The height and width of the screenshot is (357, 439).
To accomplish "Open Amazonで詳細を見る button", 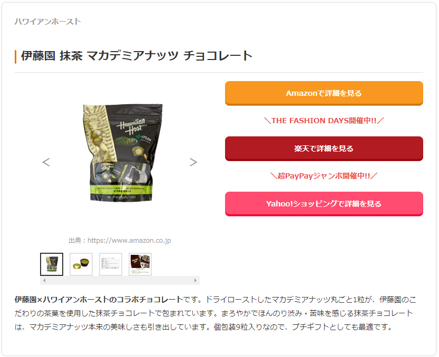I will point(324,93).
